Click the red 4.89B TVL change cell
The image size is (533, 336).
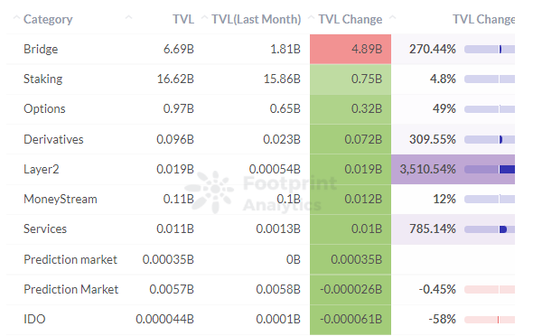[x=351, y=50]
